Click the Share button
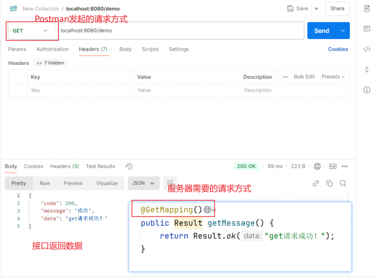Viewport: 374px width, 278px height. [x=337, y=9]
